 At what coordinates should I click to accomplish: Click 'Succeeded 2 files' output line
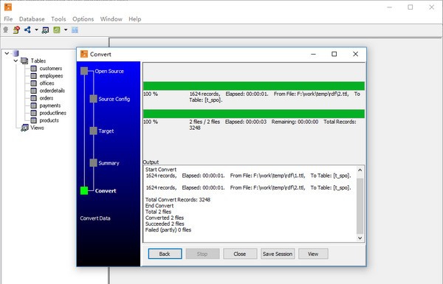coord(165,224)
